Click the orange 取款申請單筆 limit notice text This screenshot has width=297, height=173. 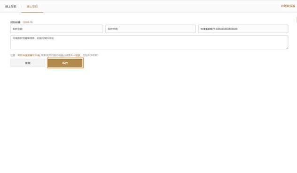(x=29, y=55)
